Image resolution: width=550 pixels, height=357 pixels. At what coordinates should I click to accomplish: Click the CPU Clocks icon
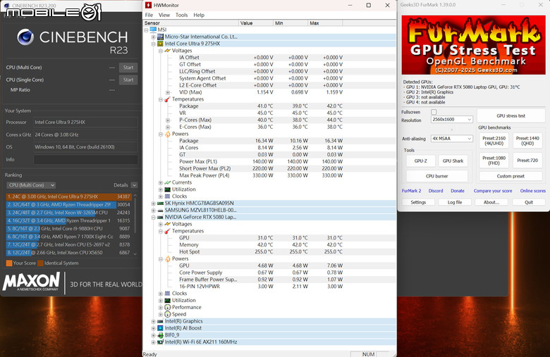pyautogui.click(x=167, y=196)
